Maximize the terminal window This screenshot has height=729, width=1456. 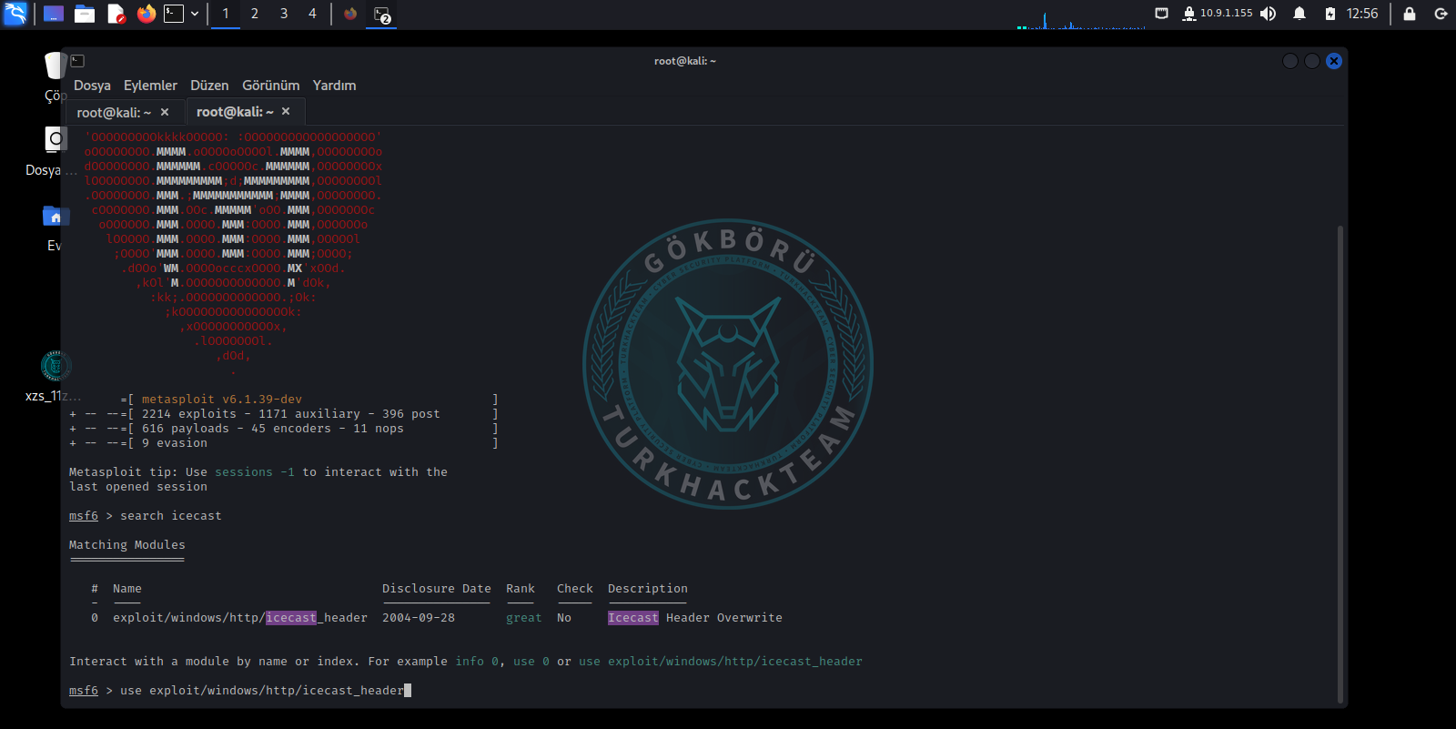coord(1312,61)
